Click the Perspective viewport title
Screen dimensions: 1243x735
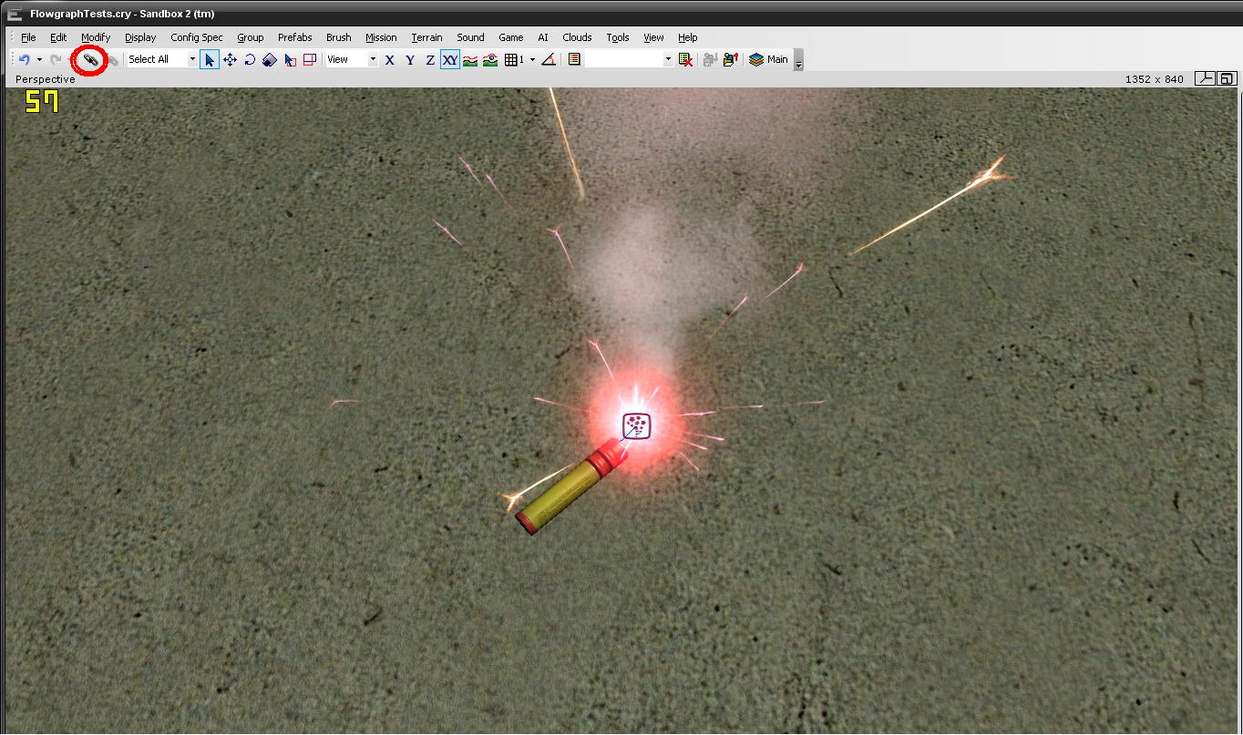click(x=46, y=79)
